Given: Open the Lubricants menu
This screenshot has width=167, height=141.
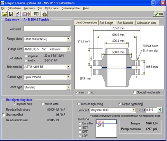Looking at the screenshot, I should [29, 8].
